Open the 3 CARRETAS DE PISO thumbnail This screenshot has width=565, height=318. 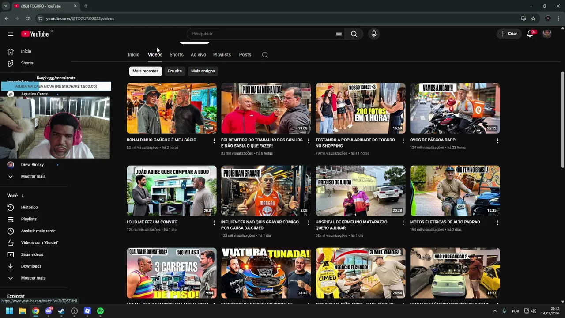pyautogui.click(x=172, y=273)
